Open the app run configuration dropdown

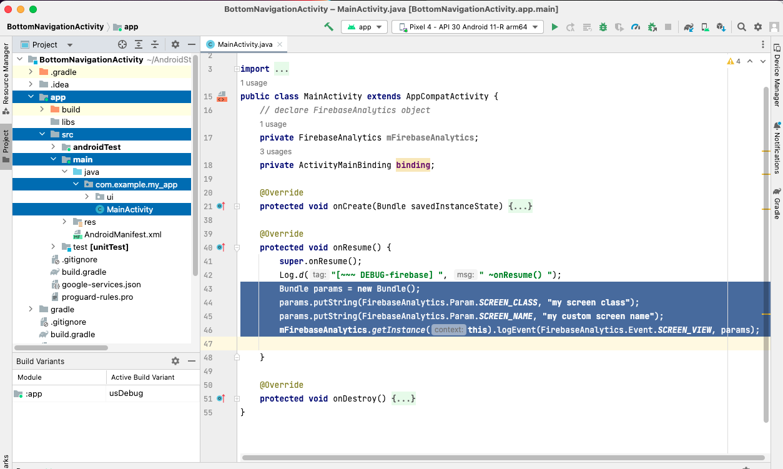[365, 27]
